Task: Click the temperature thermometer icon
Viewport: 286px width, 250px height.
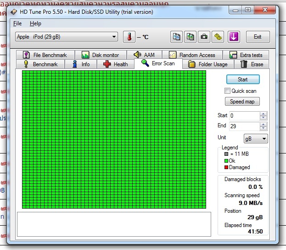Action: (x=129, y=37)
